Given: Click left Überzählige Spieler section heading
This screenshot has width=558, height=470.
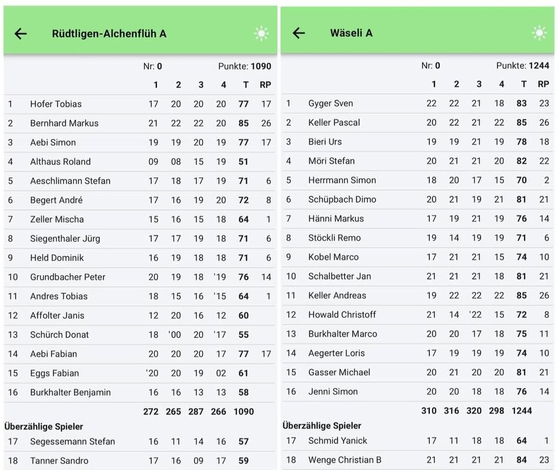Looking at the screenshot, I should click(x=44, y=427).
